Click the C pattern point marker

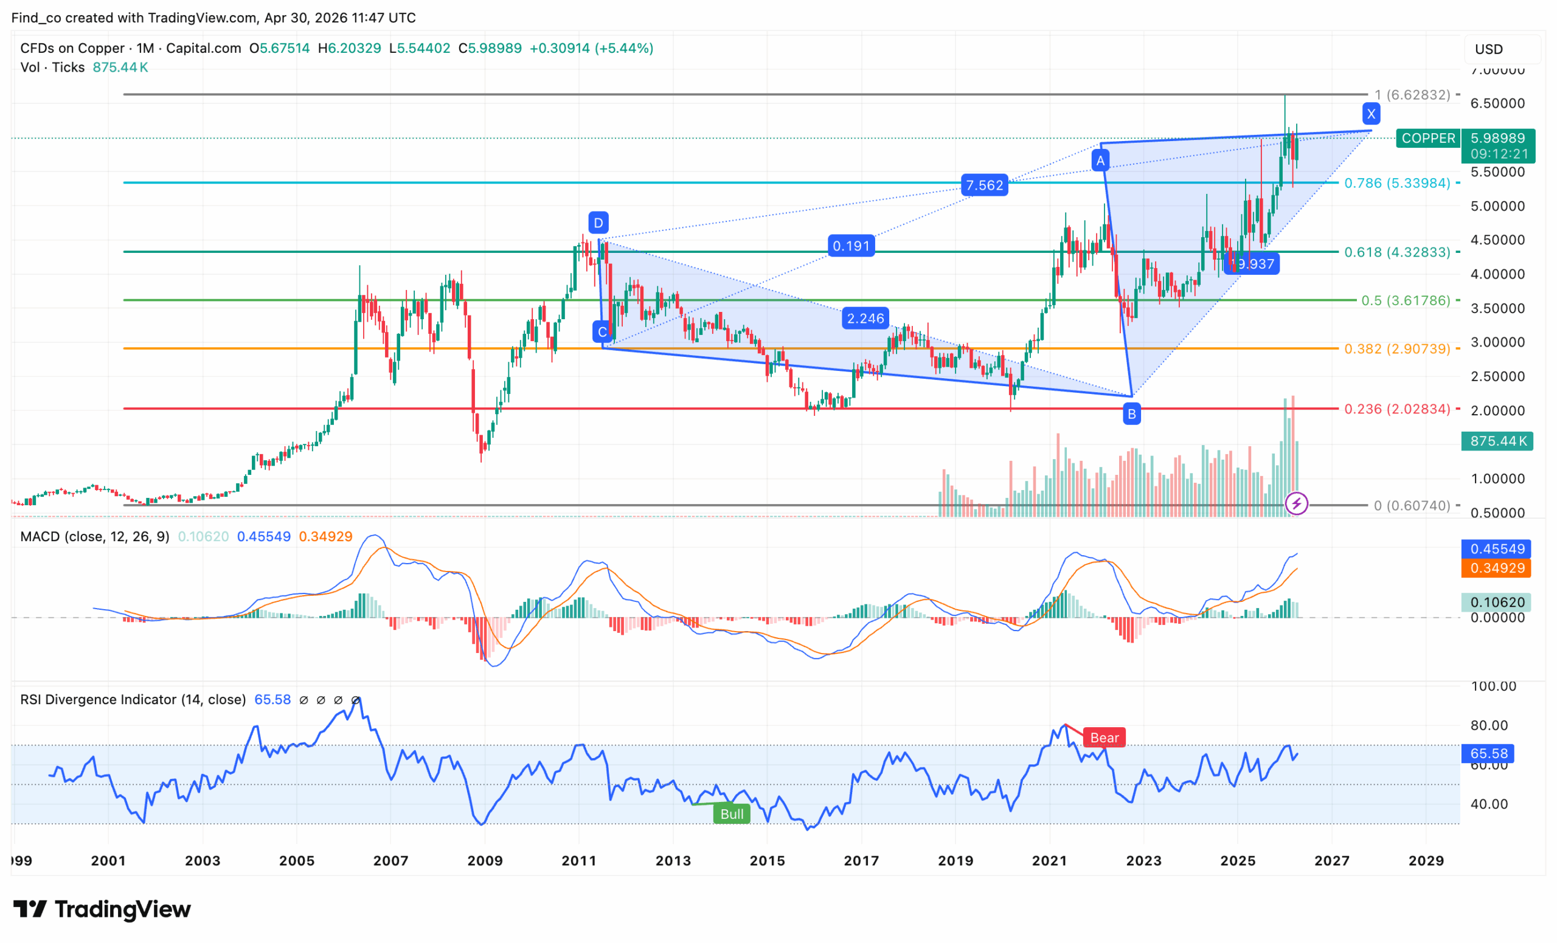pyautogui.click(x=602, y=331)
